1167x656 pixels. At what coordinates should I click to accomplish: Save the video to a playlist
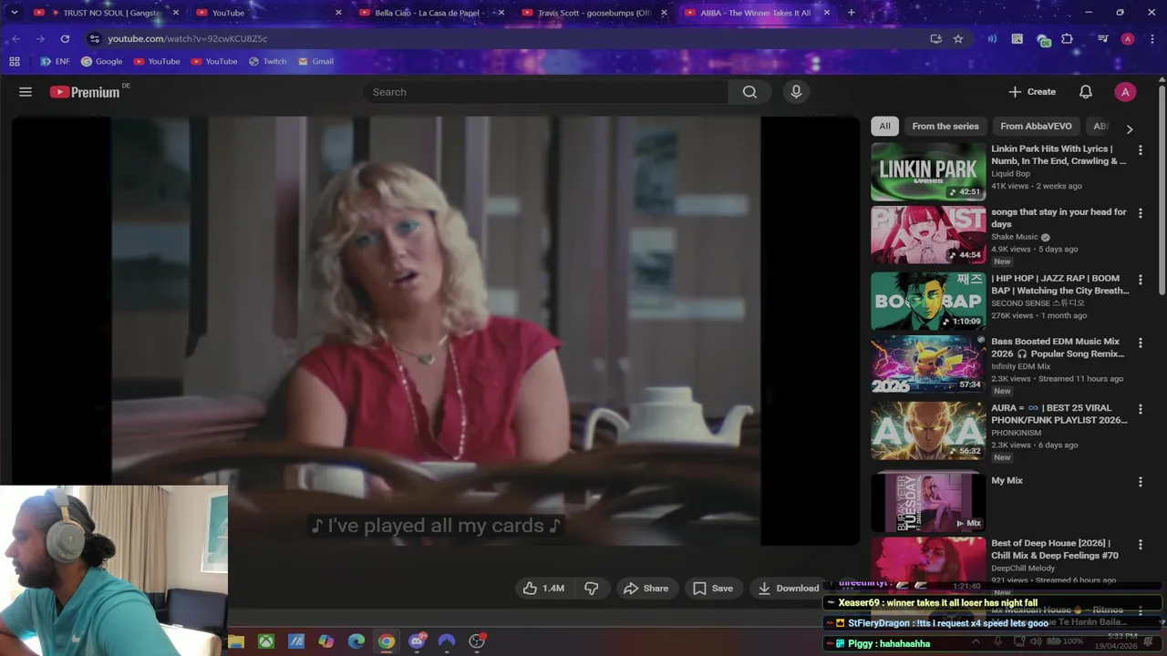point(713,589)
